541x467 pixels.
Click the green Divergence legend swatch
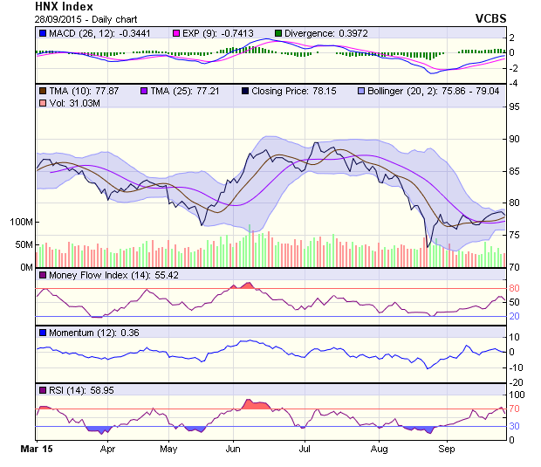coord(278,33)
